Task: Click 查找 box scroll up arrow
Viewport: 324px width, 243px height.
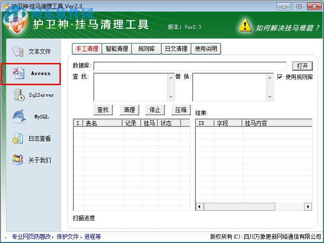Action: 171,77
